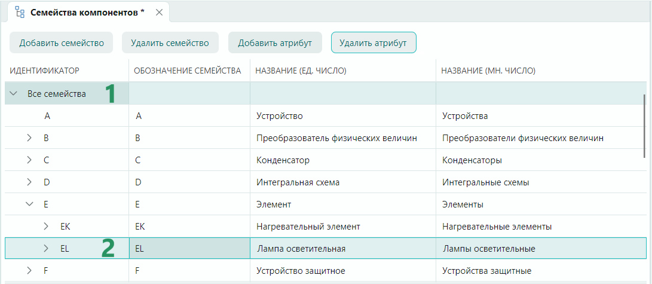Click the Удалить атрибут button
The height and width of the screenshot is (284, 652).
(x=374, y=43)
